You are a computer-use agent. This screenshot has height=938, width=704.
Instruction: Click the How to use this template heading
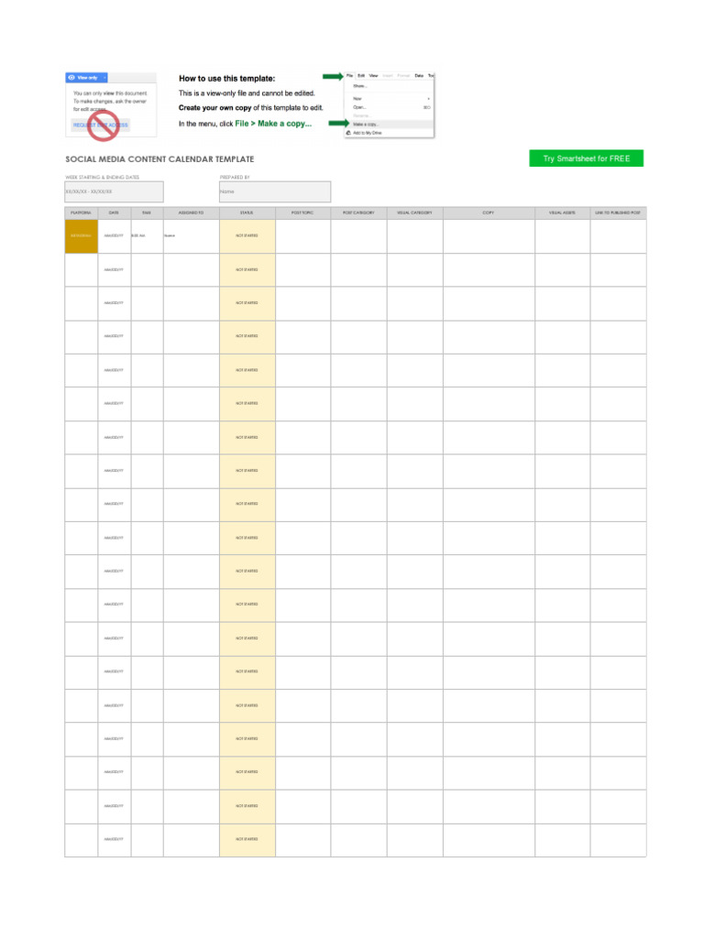coord(227,79)
